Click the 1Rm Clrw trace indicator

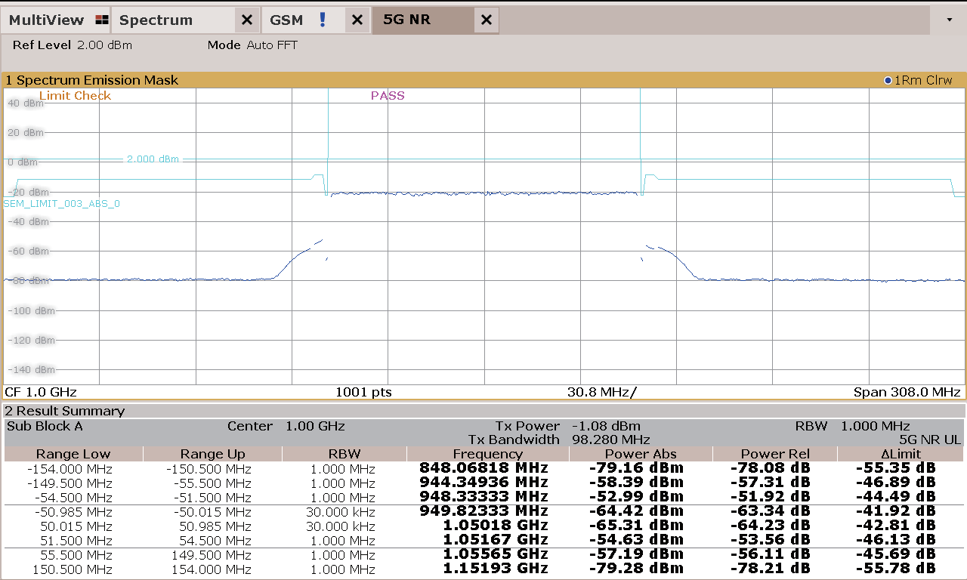(918, 80)
